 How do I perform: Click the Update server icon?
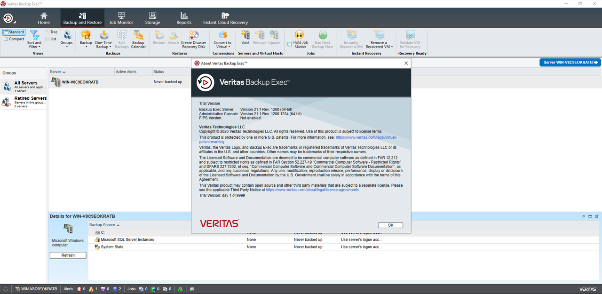pyautogui.click(x=274, y=37)
